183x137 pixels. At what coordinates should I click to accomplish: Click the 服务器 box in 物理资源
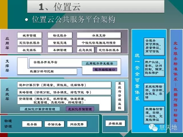click(31, 124)
